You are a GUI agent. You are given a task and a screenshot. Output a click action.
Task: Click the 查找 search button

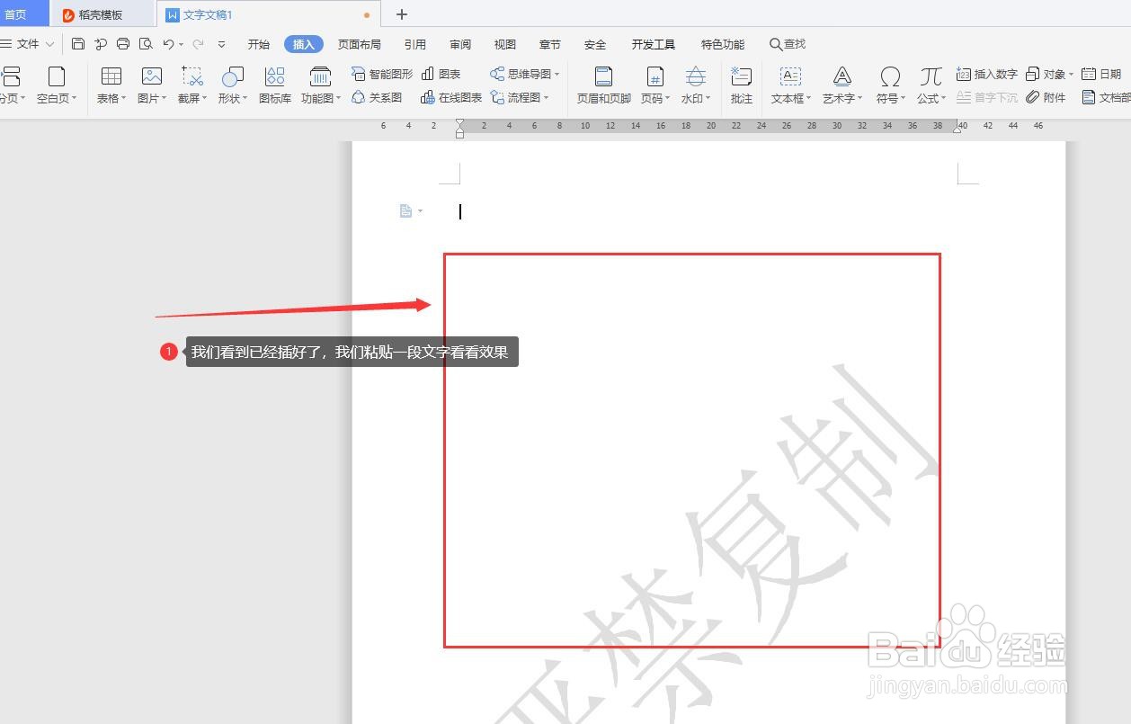(788, 44)
